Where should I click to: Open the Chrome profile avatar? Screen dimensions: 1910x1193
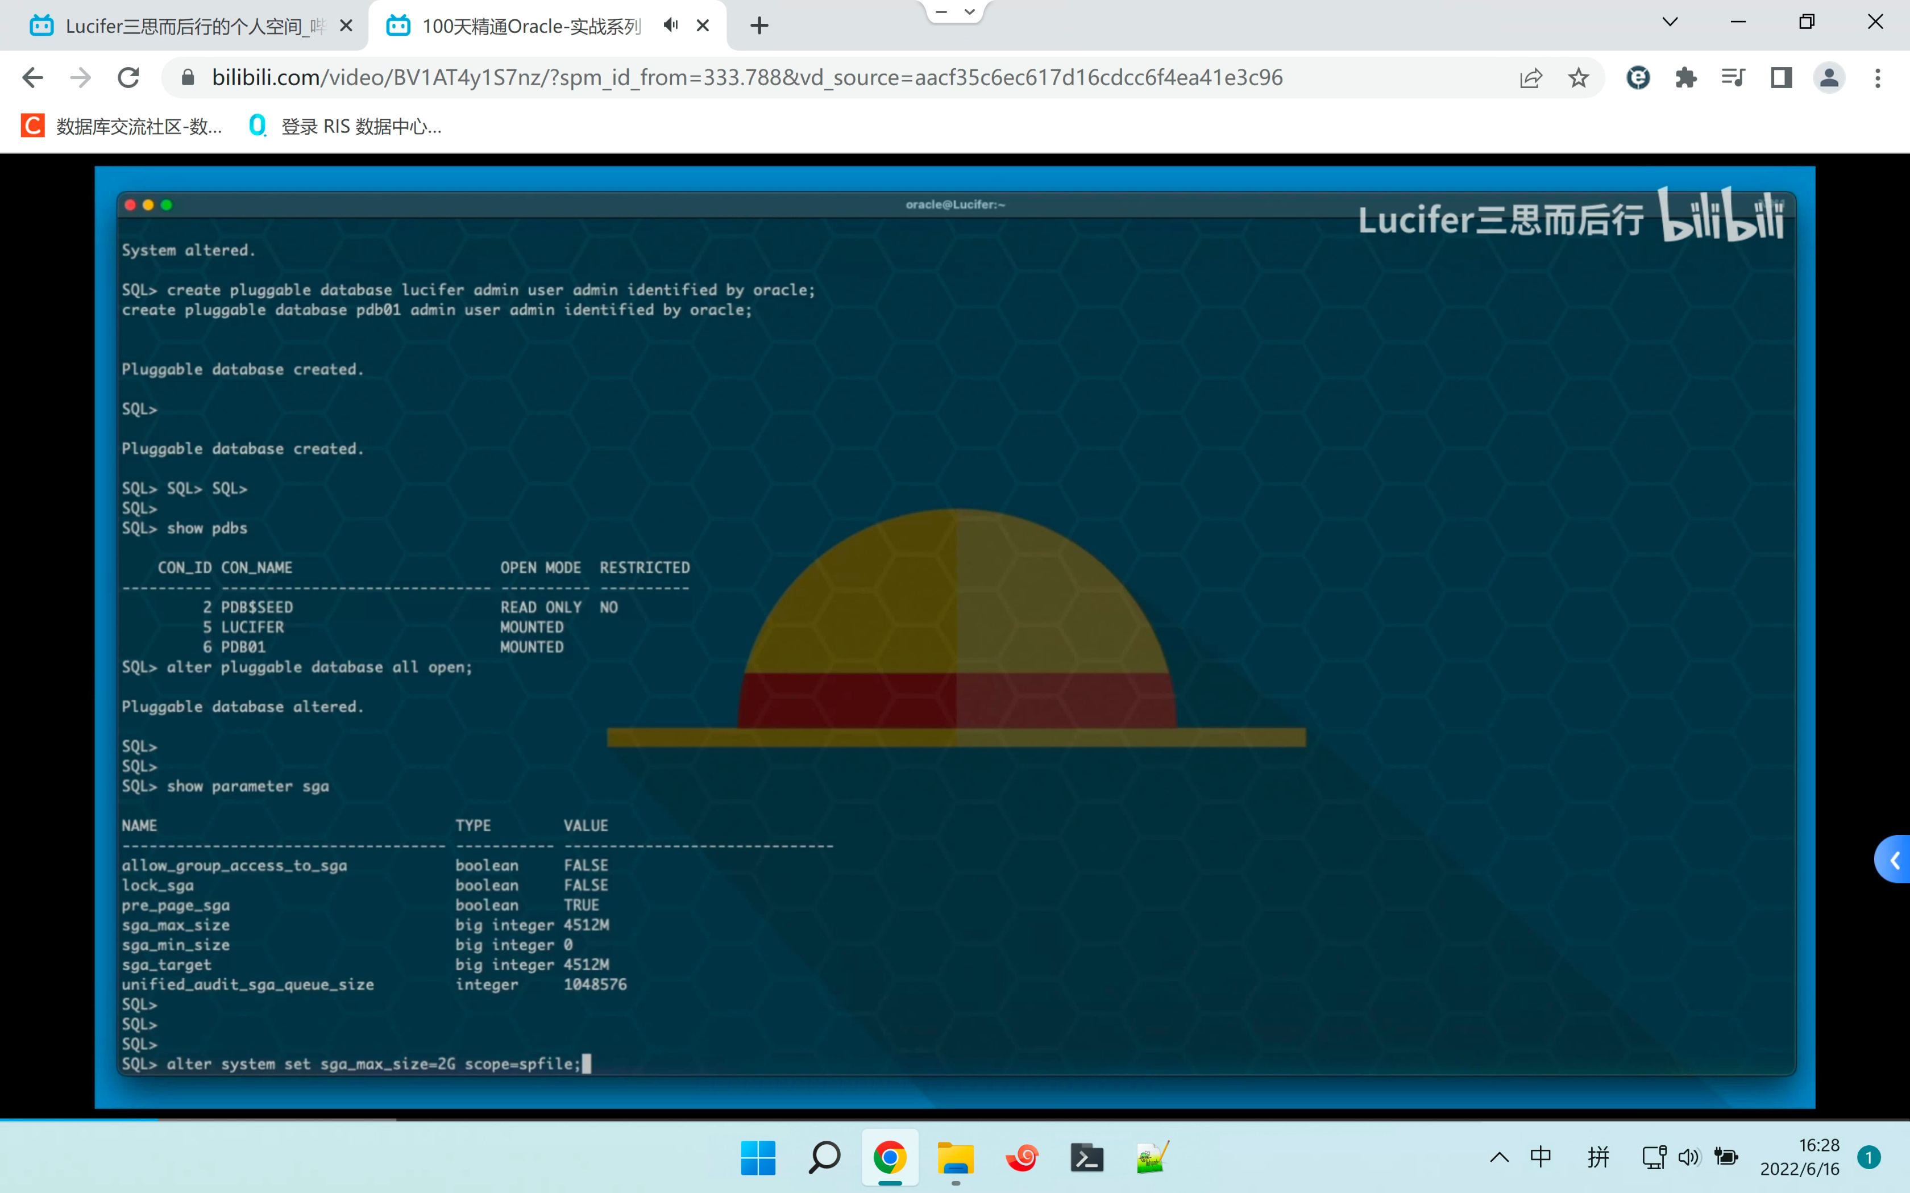(x=1829, y=77)
